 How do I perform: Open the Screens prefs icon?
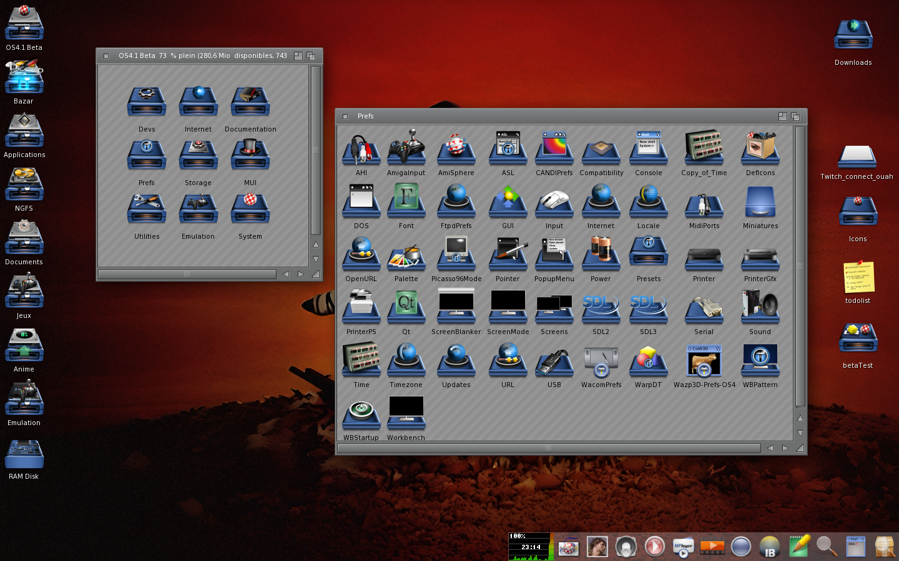click(x=554, y=309)
